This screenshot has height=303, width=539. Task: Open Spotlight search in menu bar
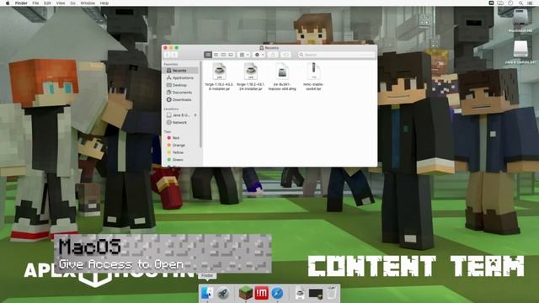[520, 3]
